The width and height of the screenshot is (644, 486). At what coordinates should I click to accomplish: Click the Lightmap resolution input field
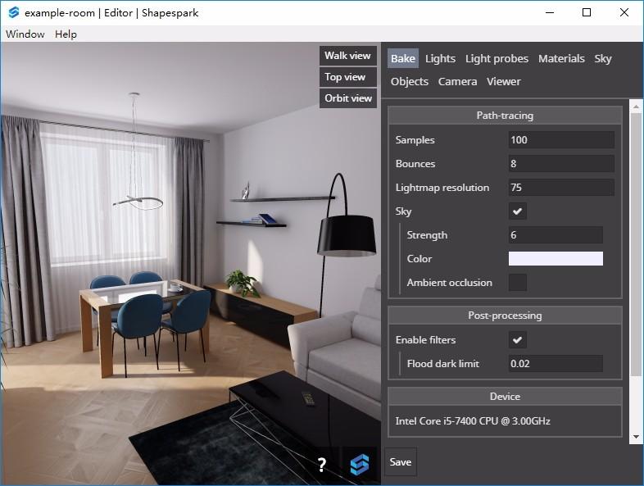pos(561,188)
